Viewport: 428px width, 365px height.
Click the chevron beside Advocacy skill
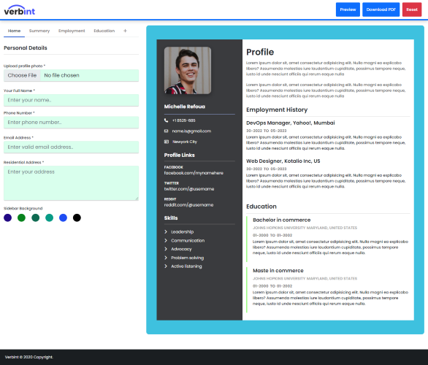coord(166,249)
